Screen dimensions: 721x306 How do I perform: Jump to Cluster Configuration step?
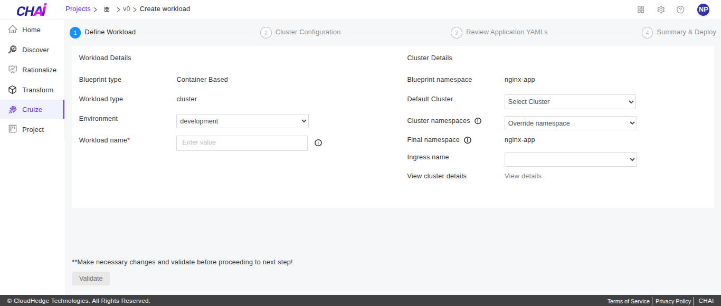click(308, 32)
